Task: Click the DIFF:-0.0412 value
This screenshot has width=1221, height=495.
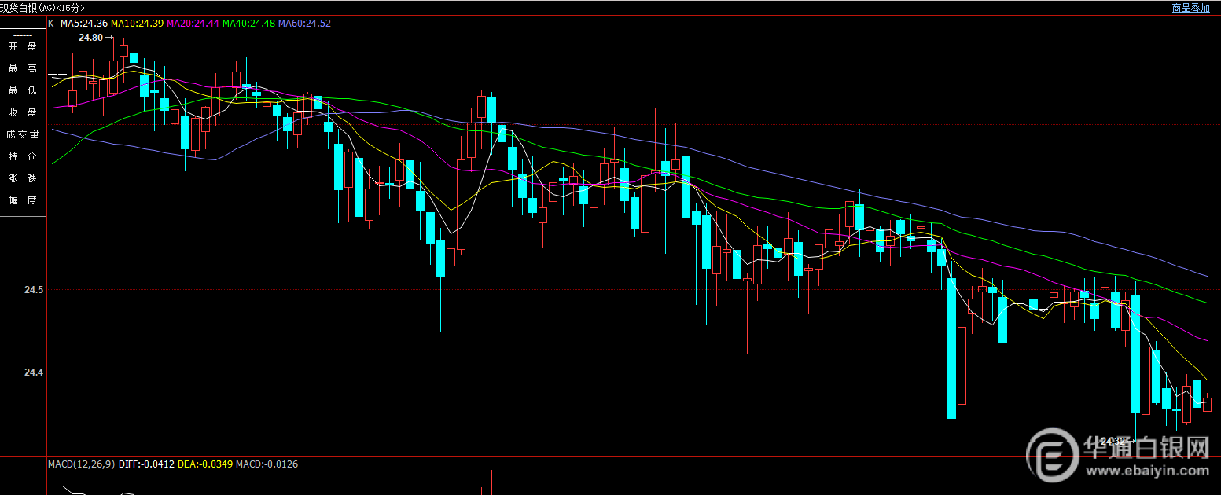Action: pos(146,464)
